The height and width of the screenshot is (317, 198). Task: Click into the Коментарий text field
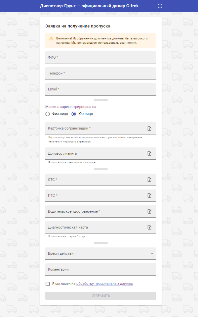point(101,270)
